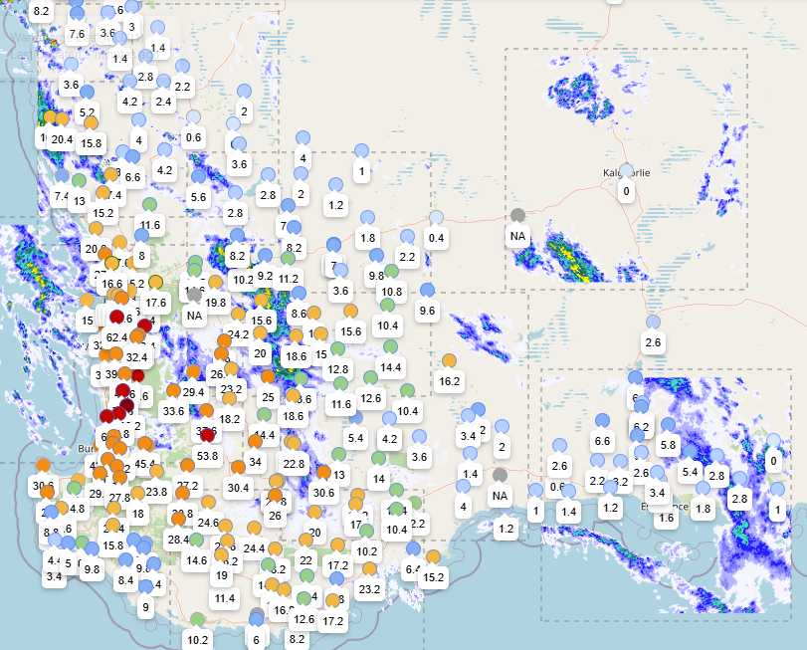Click the blue marker labeled 9
The width and height of the screenshot is (807, 650).
click(145, 586)
